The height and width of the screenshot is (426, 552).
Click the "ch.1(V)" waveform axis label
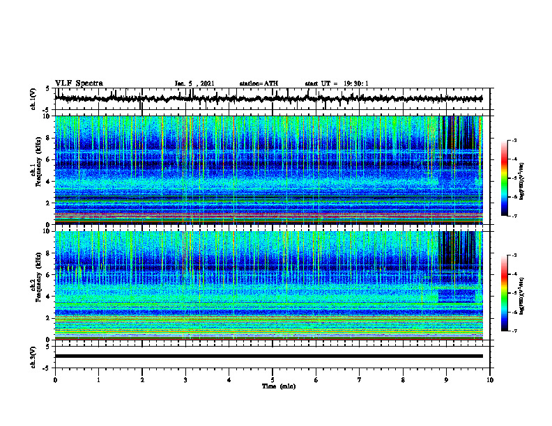33,99
